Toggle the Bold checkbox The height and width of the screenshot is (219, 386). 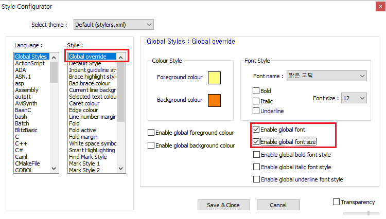point(256,91)
